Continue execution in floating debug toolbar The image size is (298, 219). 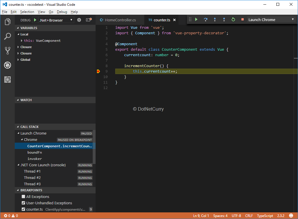tap(196, 20)
